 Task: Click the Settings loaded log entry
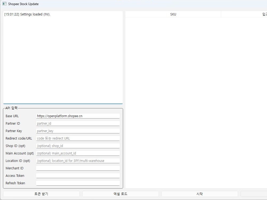pyautogui.click(x=27, y=14)
